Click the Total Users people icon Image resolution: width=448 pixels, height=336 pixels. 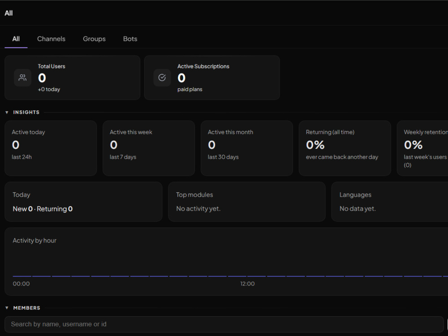coord(22,78)
